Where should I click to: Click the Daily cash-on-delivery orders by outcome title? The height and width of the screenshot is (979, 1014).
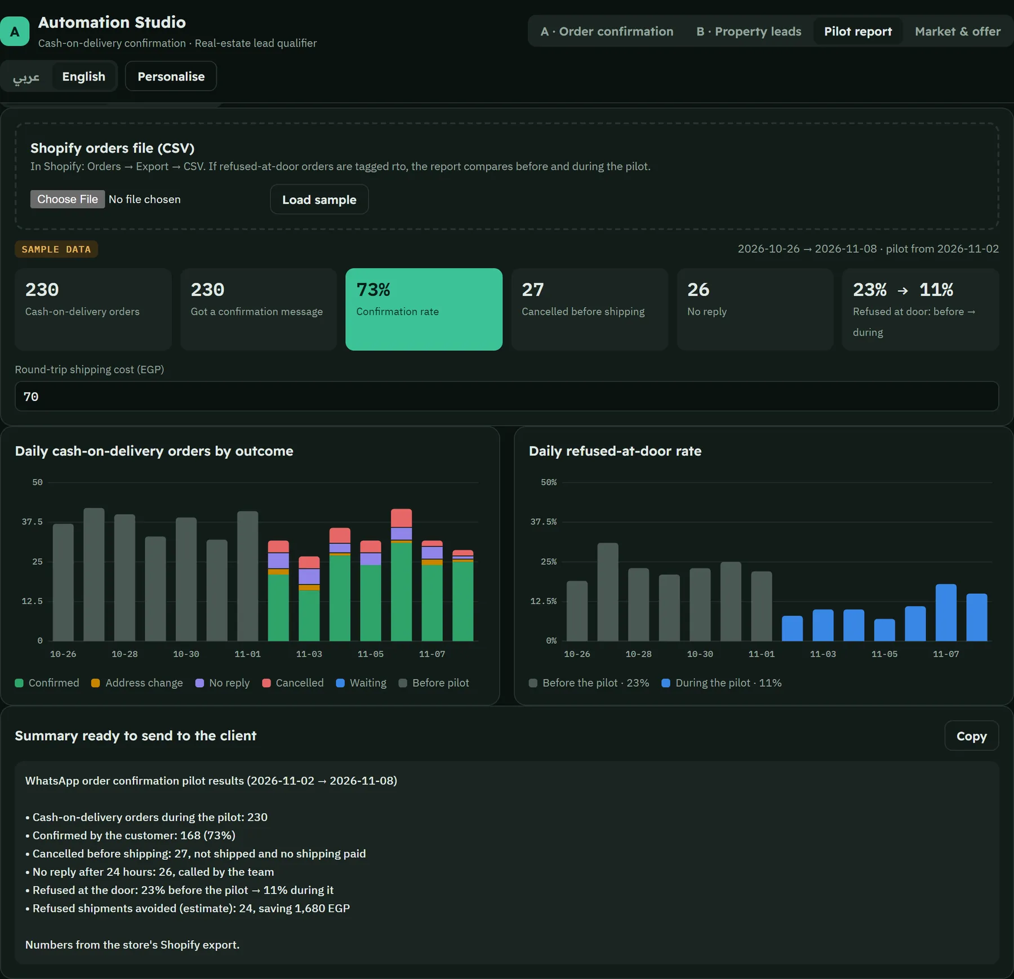coord(154,451)
